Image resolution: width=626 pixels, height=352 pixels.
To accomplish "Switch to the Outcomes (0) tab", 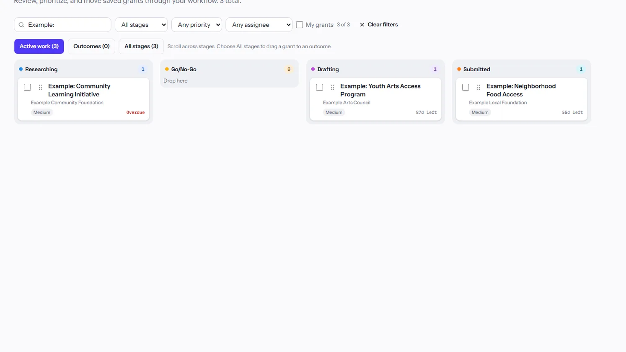I will pyautogui.click(x=91, y=46).
